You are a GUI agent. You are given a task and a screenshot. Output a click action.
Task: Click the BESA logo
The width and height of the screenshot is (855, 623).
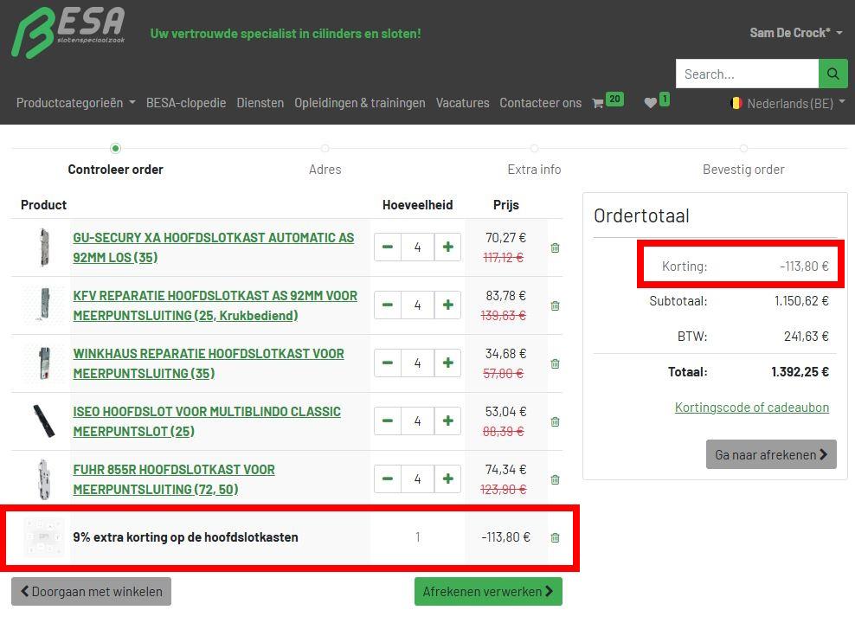[x=68, y=33]
